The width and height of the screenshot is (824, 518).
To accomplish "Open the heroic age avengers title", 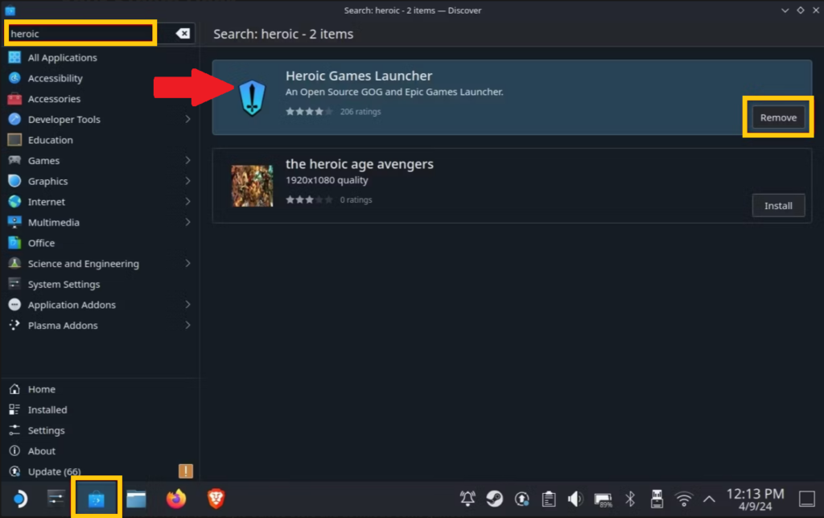I will click(360, 164).
